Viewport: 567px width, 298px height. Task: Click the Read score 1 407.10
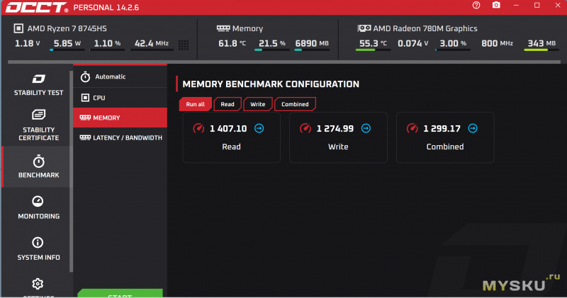228,129
